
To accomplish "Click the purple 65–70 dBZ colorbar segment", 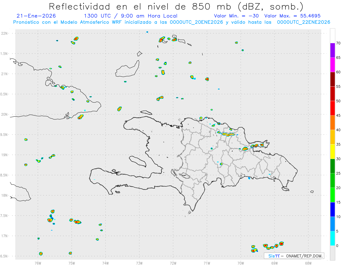I will point(332,50).
